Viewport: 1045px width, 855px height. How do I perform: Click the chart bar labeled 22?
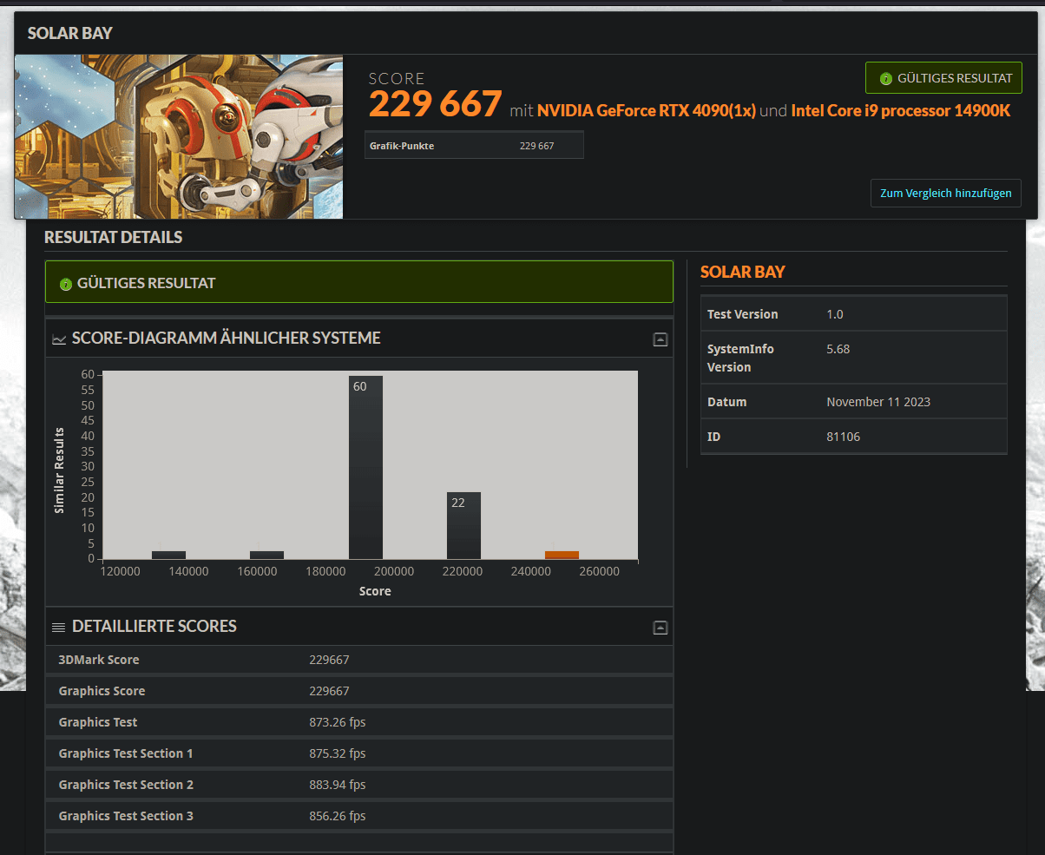click(x=463, y=525)
